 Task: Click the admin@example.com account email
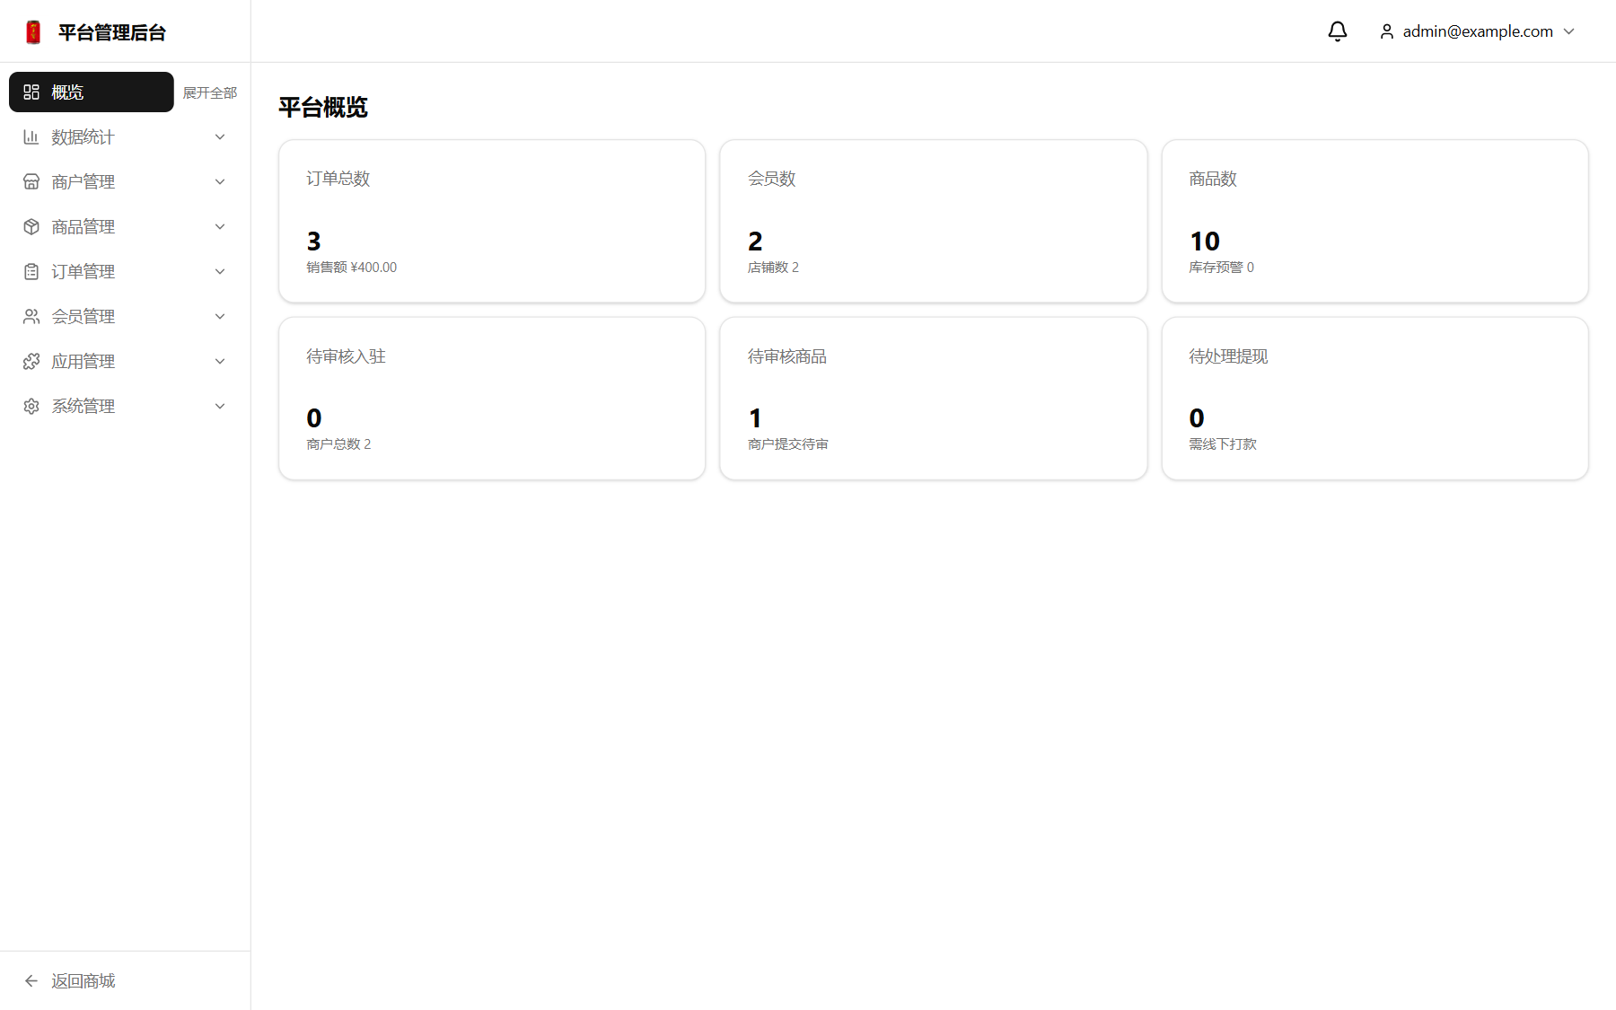coord(1478,31)
